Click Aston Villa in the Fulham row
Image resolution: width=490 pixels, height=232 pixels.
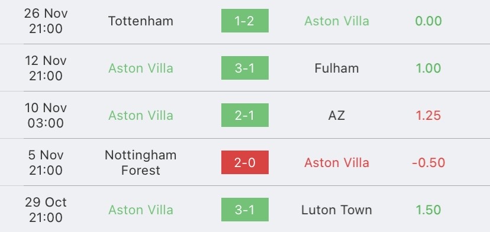[141, 68]
